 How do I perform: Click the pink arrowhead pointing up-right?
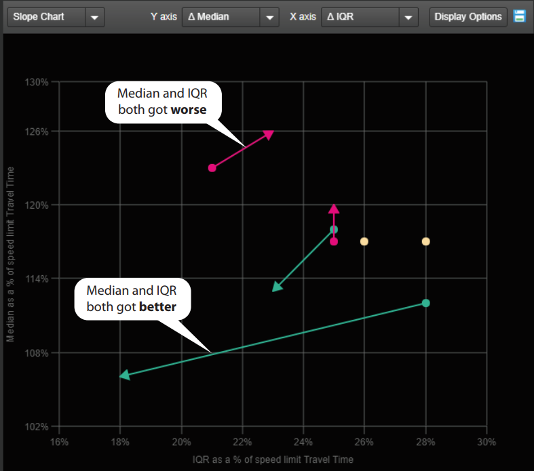click(269, 134)
